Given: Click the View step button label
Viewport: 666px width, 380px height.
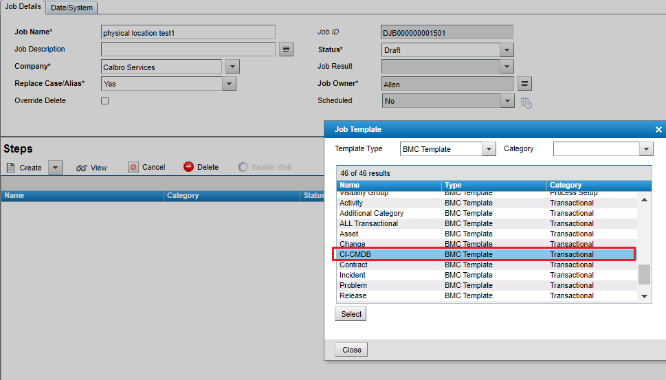Looking at the screenshot, I should pyautogui.click(x=98, y=168).
